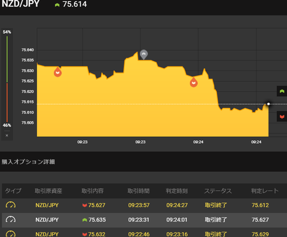Click the 判定レート column header
This screenshot has height=237, width=287.
click(x=265, y=191)
